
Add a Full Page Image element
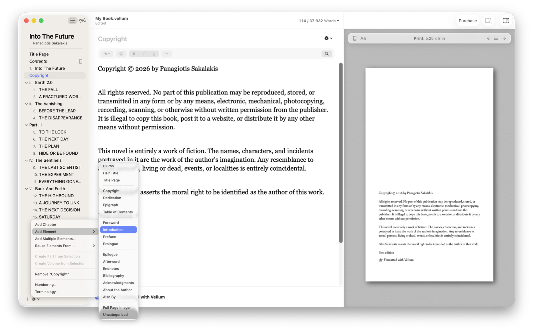pyautogui.click(x=118, y=308)
